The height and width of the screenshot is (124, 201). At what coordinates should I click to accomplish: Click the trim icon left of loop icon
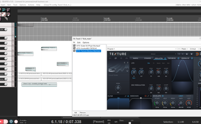110,58
